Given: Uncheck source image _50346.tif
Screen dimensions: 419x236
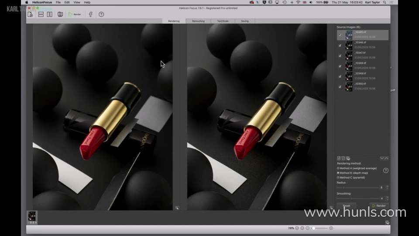Looking at the screenshot, I should (340, 45).
